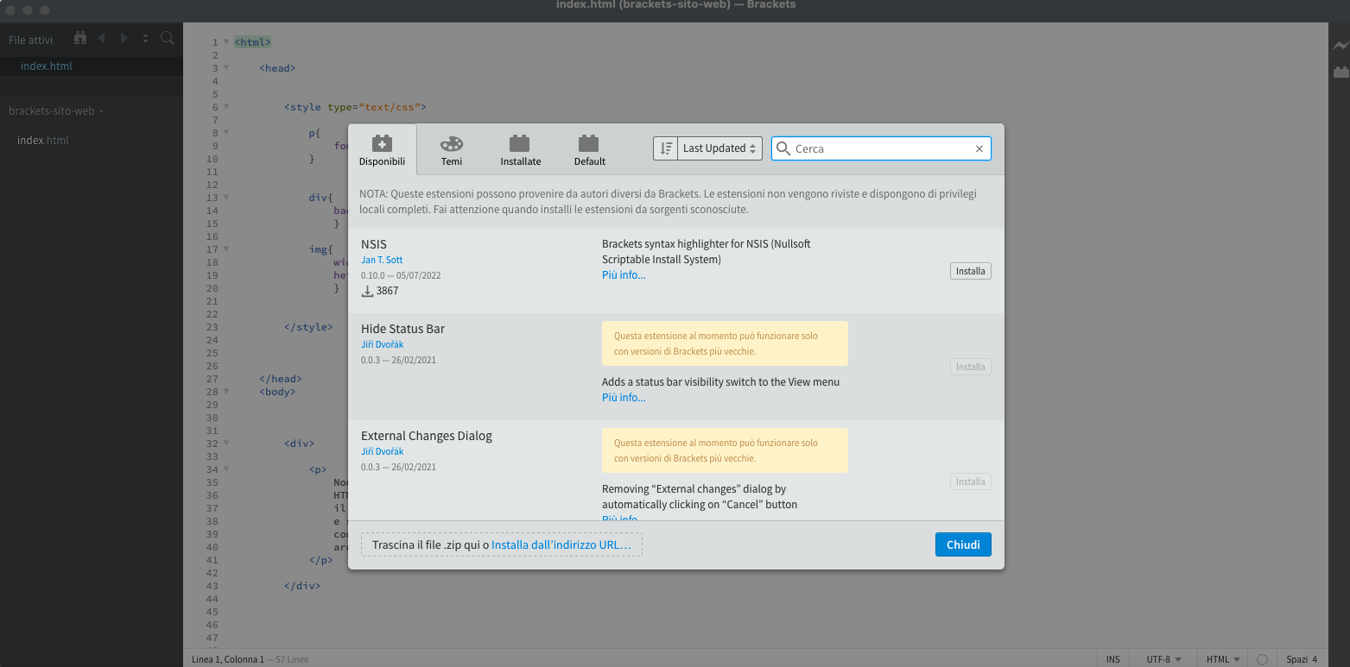
Task: Open the UTF-8 encoding dropdown
Action: coord(1163,659)
